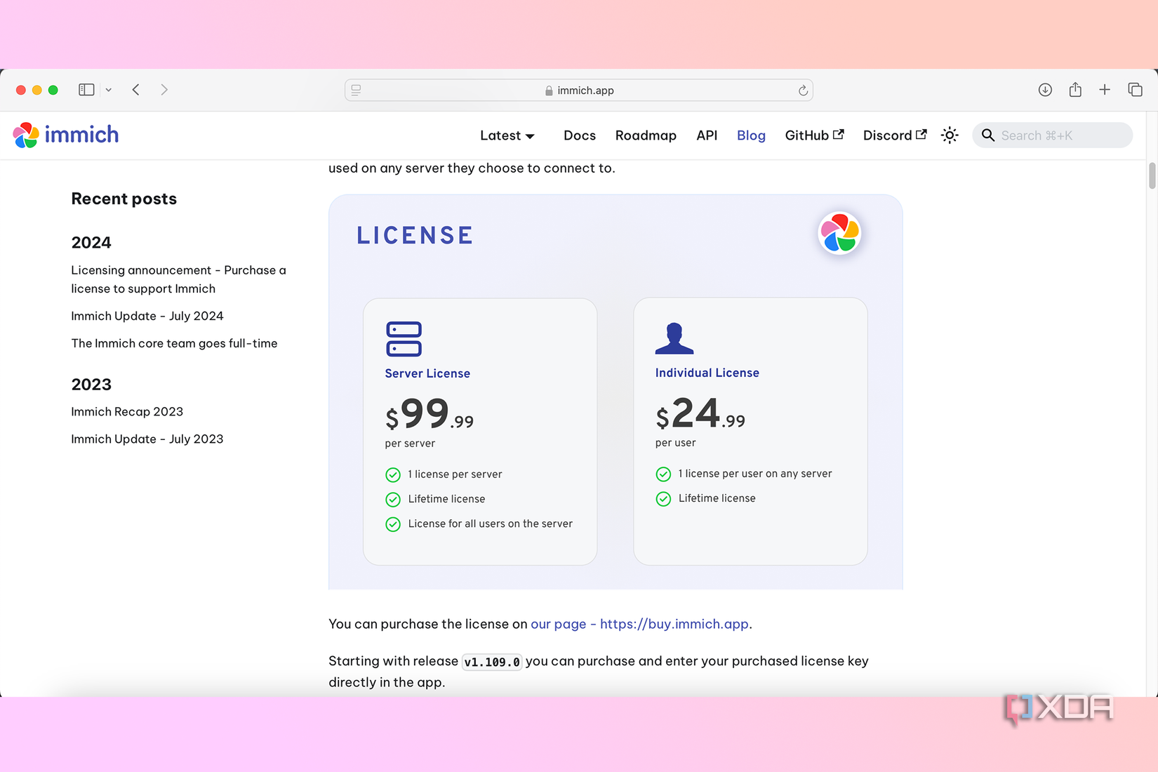Click the LICENSE title text

(x=415, y=235)
